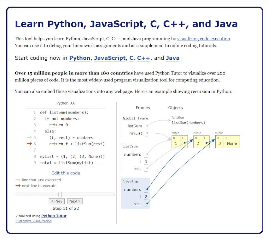Click the tuple cell containing 2
Image resolution: width=268 pixels, height=238 pixels.
coord(198,142)
